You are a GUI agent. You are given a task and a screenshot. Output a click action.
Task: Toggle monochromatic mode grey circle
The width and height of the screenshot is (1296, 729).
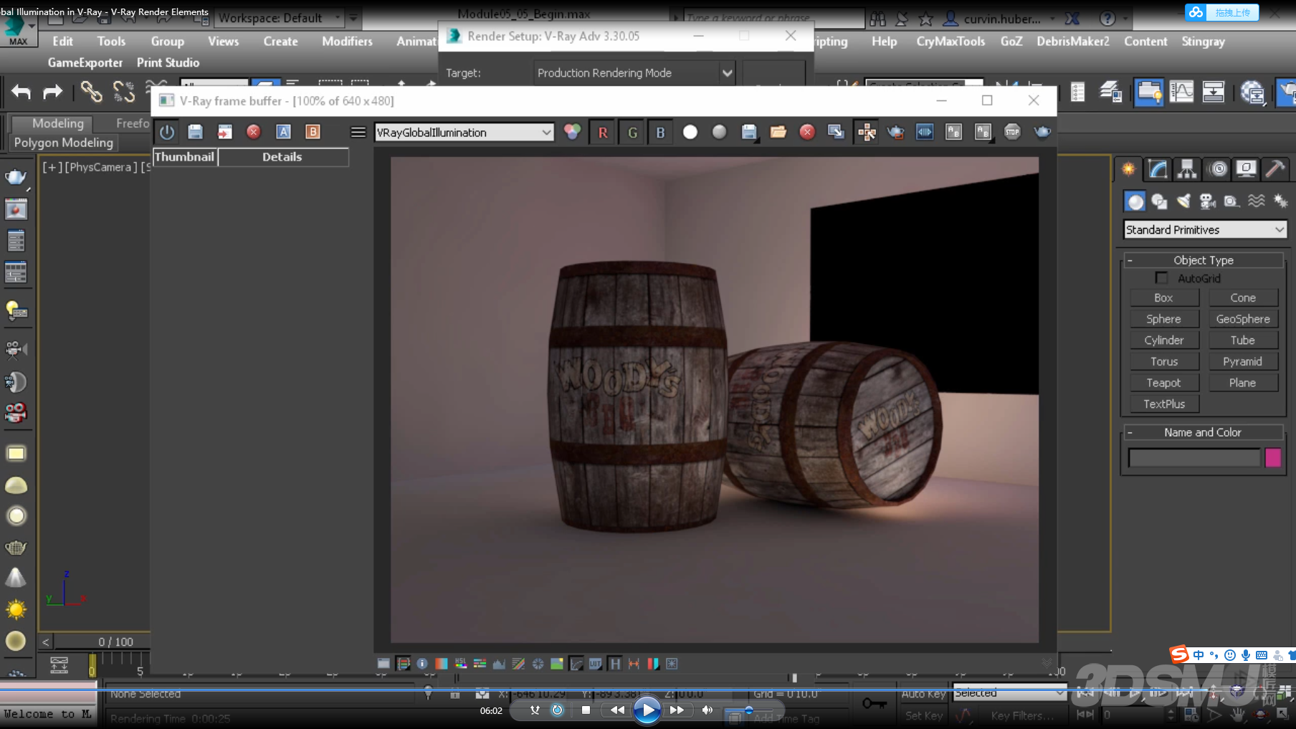(x=720, y=132)
